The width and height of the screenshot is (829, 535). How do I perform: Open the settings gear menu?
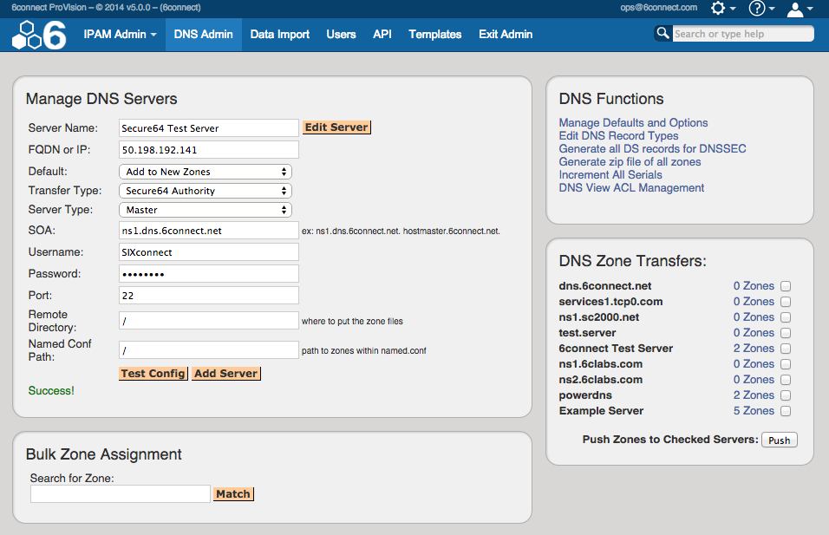tap(722, 8)
